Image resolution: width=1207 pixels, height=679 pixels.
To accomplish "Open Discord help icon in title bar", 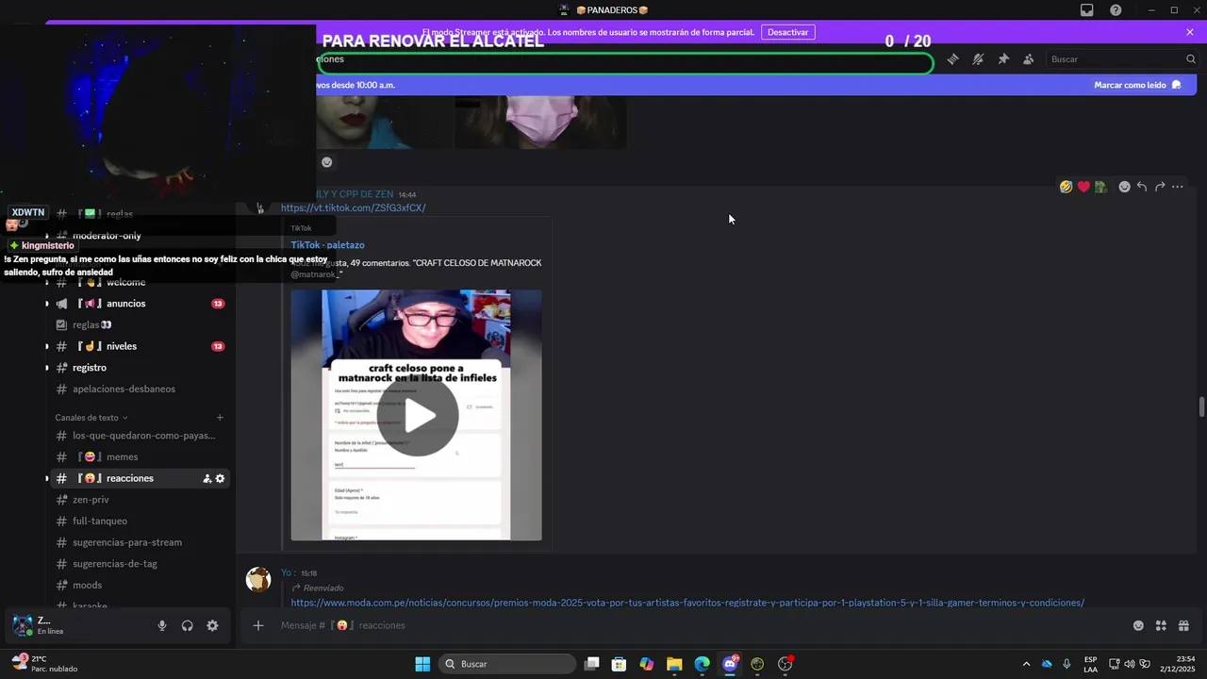I will tap(1116, 10).
